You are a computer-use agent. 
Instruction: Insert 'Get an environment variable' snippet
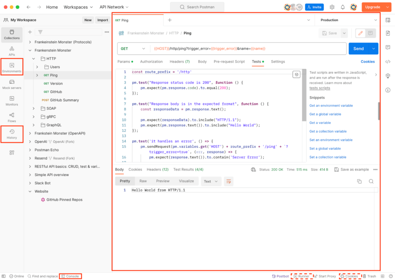tap(331, 106)
